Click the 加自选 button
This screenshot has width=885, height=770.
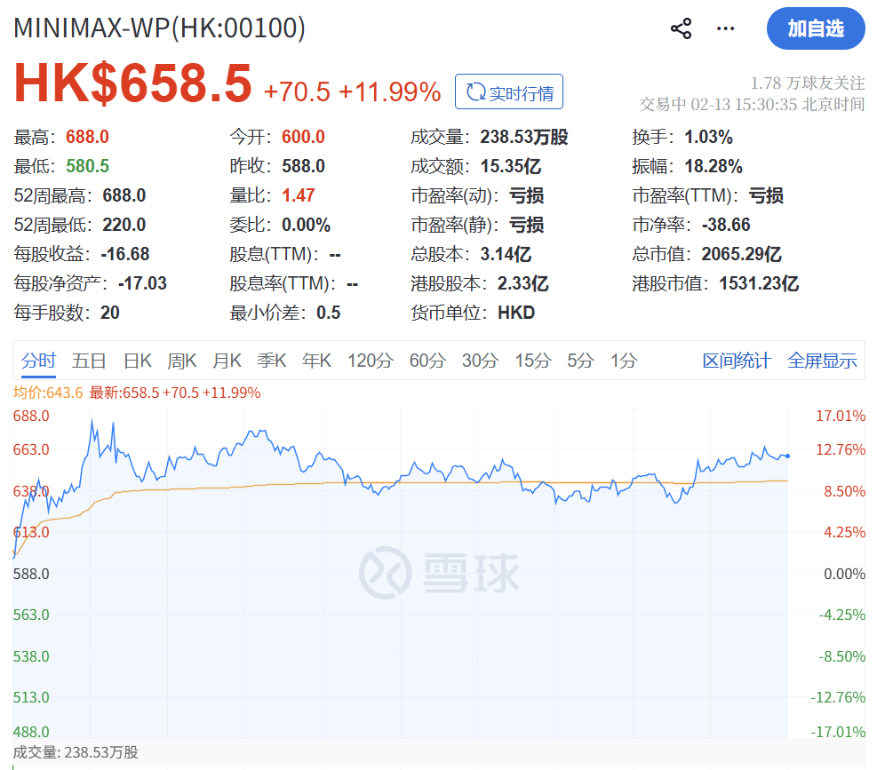pyautogui.click(x=815, y=28)
